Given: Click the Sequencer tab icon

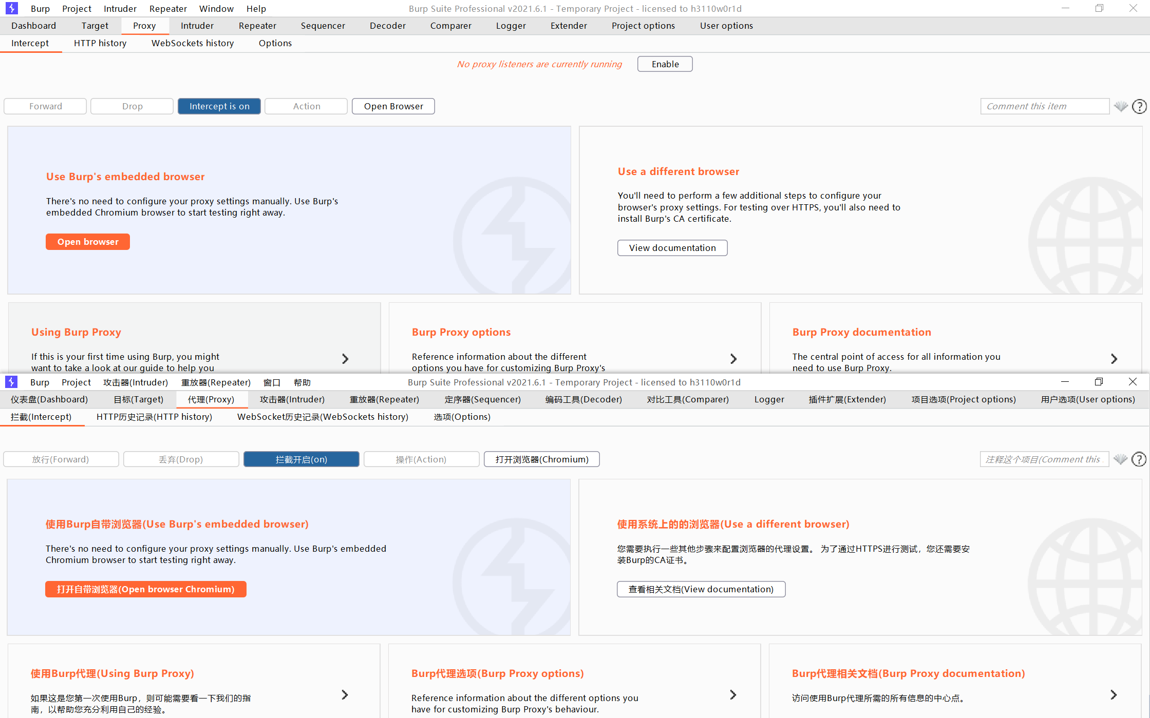Looking at the screenshot, I should pyautogui.click(x=322, y=25).
